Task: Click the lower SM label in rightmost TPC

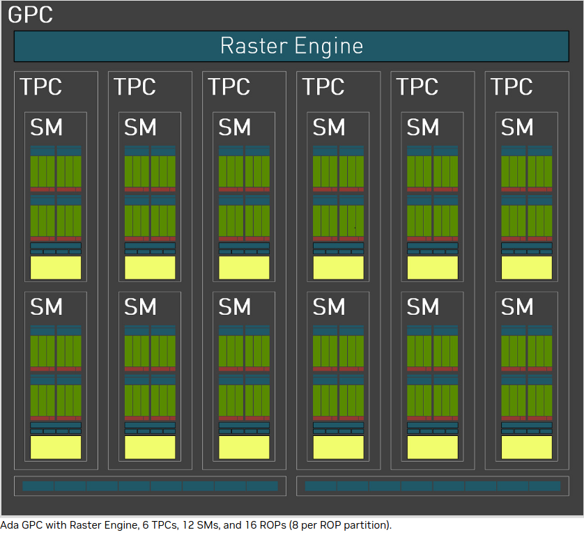Action: click(517, 307)
